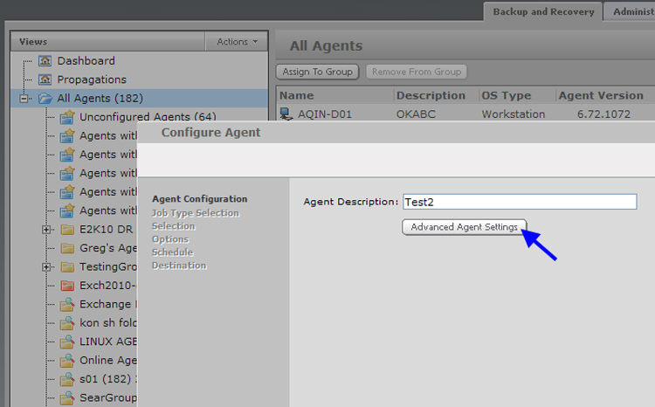Click the Unconfigured Agents folder icon

[67, 117]
